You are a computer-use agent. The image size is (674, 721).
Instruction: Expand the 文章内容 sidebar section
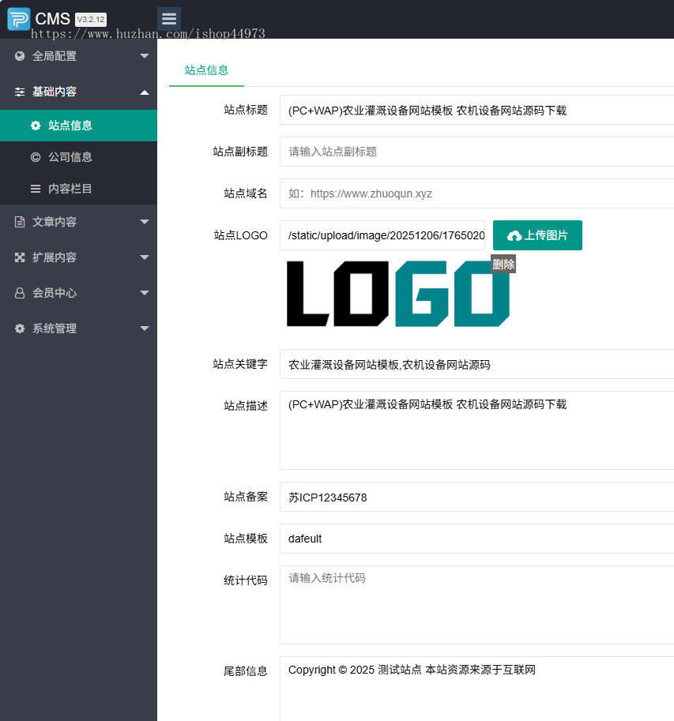79,221
